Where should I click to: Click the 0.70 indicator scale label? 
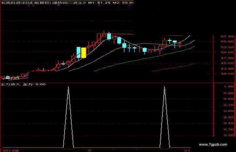click(229, 105)
